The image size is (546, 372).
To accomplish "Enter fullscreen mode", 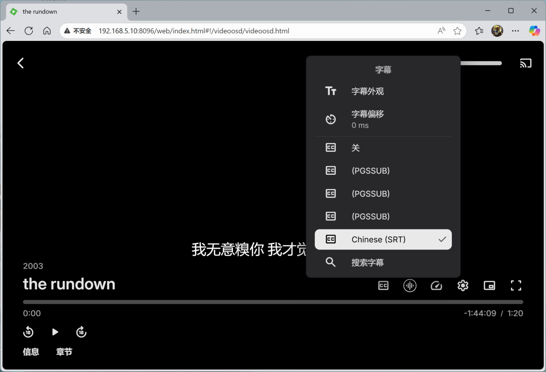I will 516,285.
